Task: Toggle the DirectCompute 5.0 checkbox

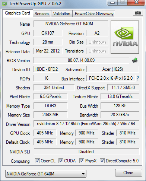Action: [x=102, y=161]
